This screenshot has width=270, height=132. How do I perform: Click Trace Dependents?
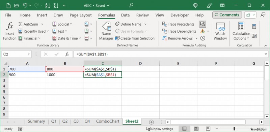click(x=179, y=31)
